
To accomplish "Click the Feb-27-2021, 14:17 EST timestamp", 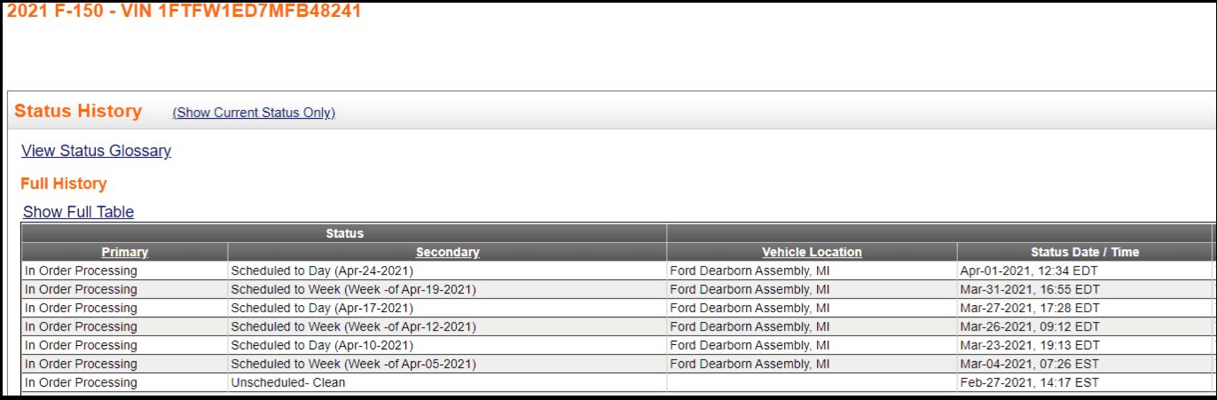I will 1029,382.
